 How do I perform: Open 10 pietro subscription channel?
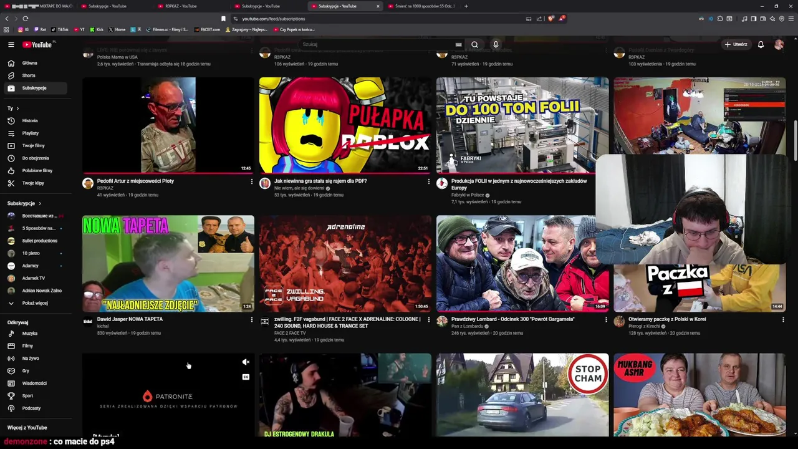tap(34, 253)
